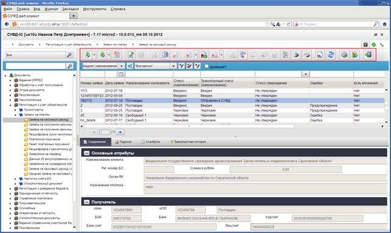Click the first green import arrow icon

click(87, 55)
